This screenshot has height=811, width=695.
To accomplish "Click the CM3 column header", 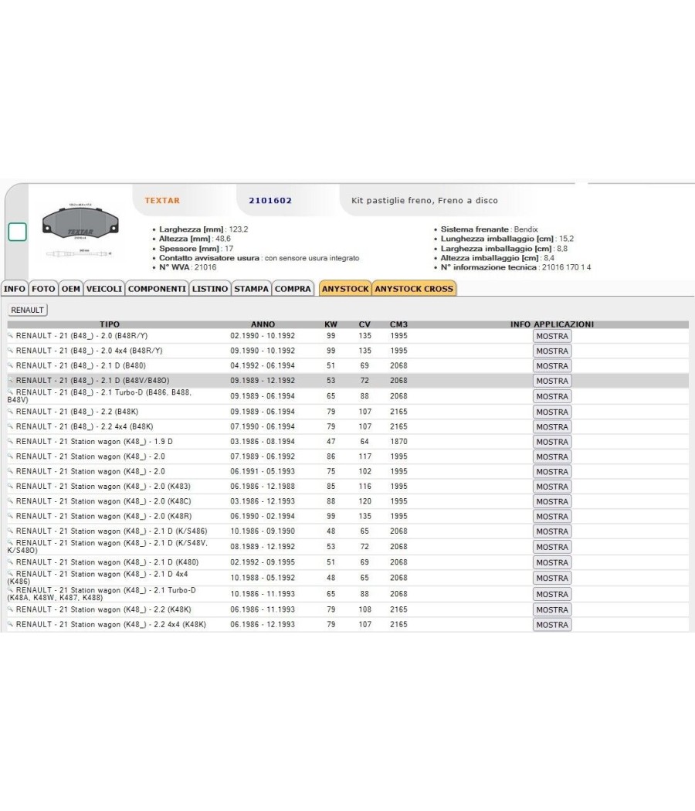I will pos(398,324).
